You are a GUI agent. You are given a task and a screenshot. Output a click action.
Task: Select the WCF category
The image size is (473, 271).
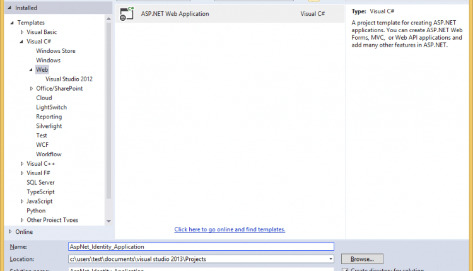(42, 145)
